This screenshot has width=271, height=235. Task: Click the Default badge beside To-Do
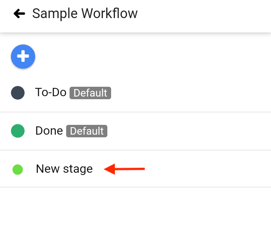pyautogui.click(x=90, y=93)
